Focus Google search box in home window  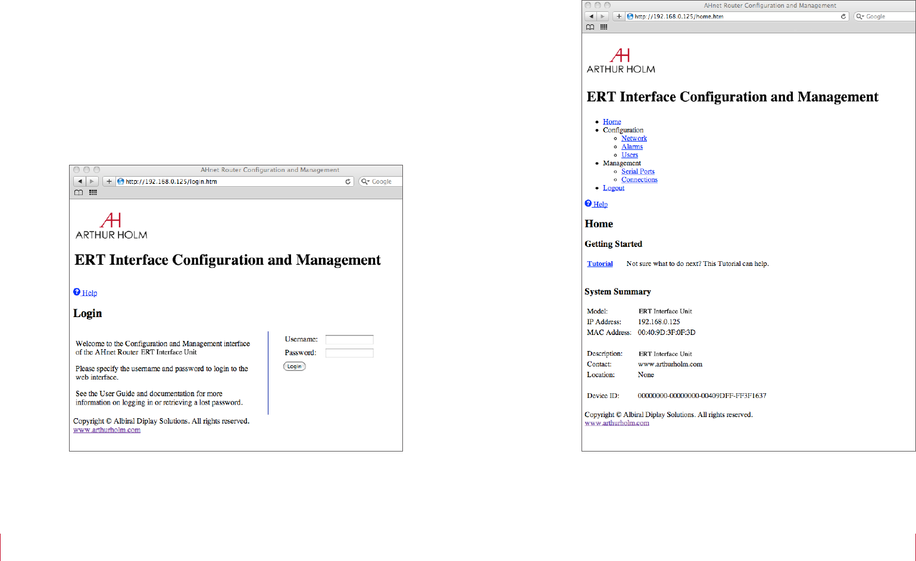tap(885, 17)
